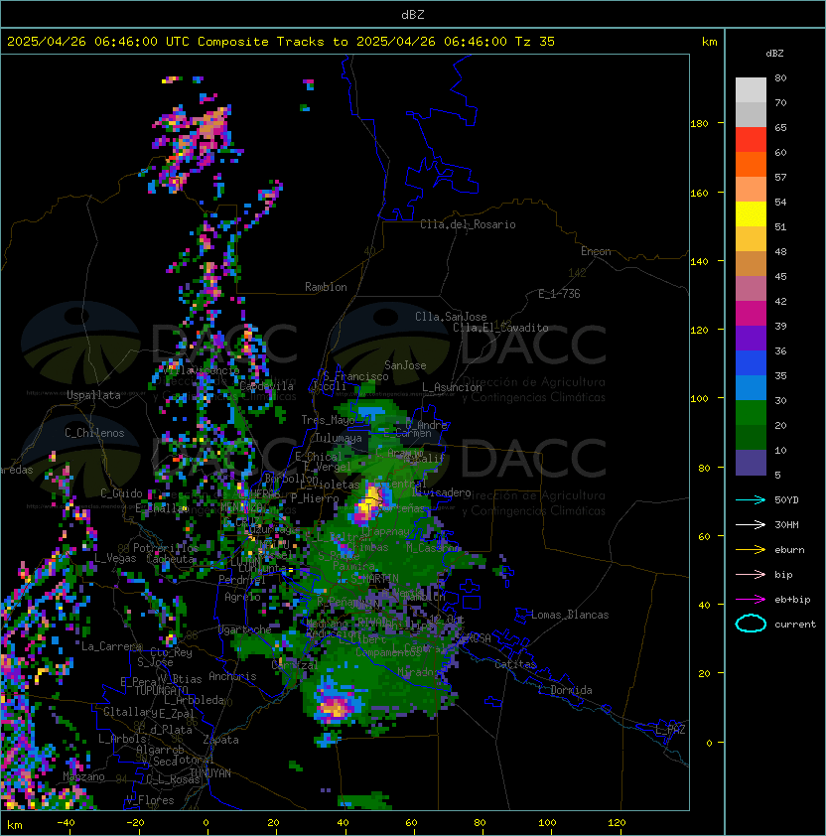This screenshot has width=826, height=836.
Task: Click the 'Uspallata' map label
Action: pyautogui.click(x=93, y=395)
